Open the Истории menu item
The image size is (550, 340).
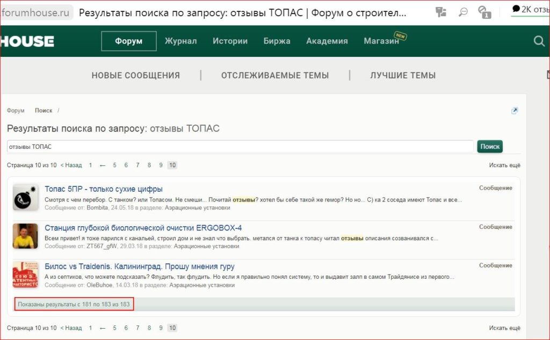(230, 41)
